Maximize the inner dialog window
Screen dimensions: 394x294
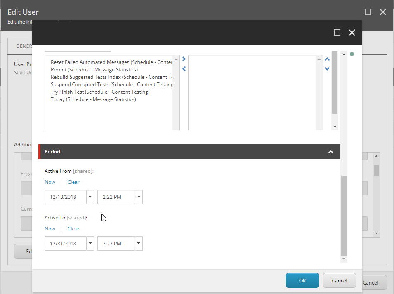click(337, 33)
